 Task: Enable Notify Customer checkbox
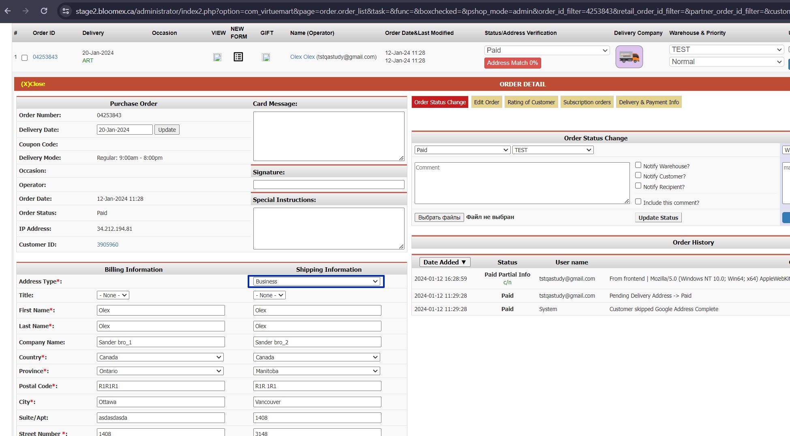pos(638,175)
